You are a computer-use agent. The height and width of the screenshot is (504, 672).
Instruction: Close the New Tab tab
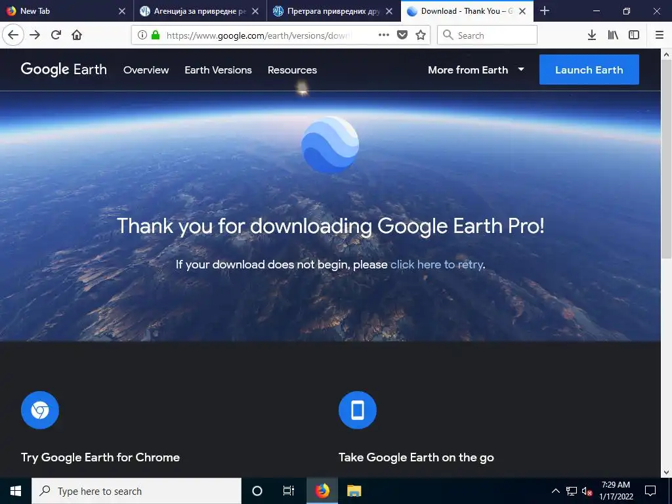coord(122,11)
